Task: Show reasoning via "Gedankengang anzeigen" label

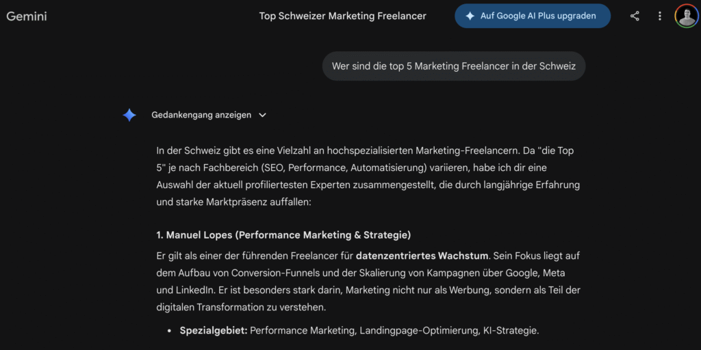Action: 201,115
